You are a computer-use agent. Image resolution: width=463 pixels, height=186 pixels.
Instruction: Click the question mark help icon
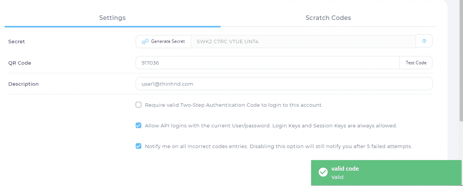click(424, 41)
